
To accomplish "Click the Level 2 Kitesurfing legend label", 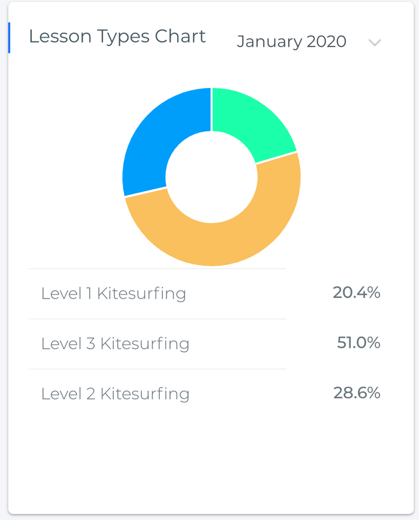I will click(x=115, y=394).
